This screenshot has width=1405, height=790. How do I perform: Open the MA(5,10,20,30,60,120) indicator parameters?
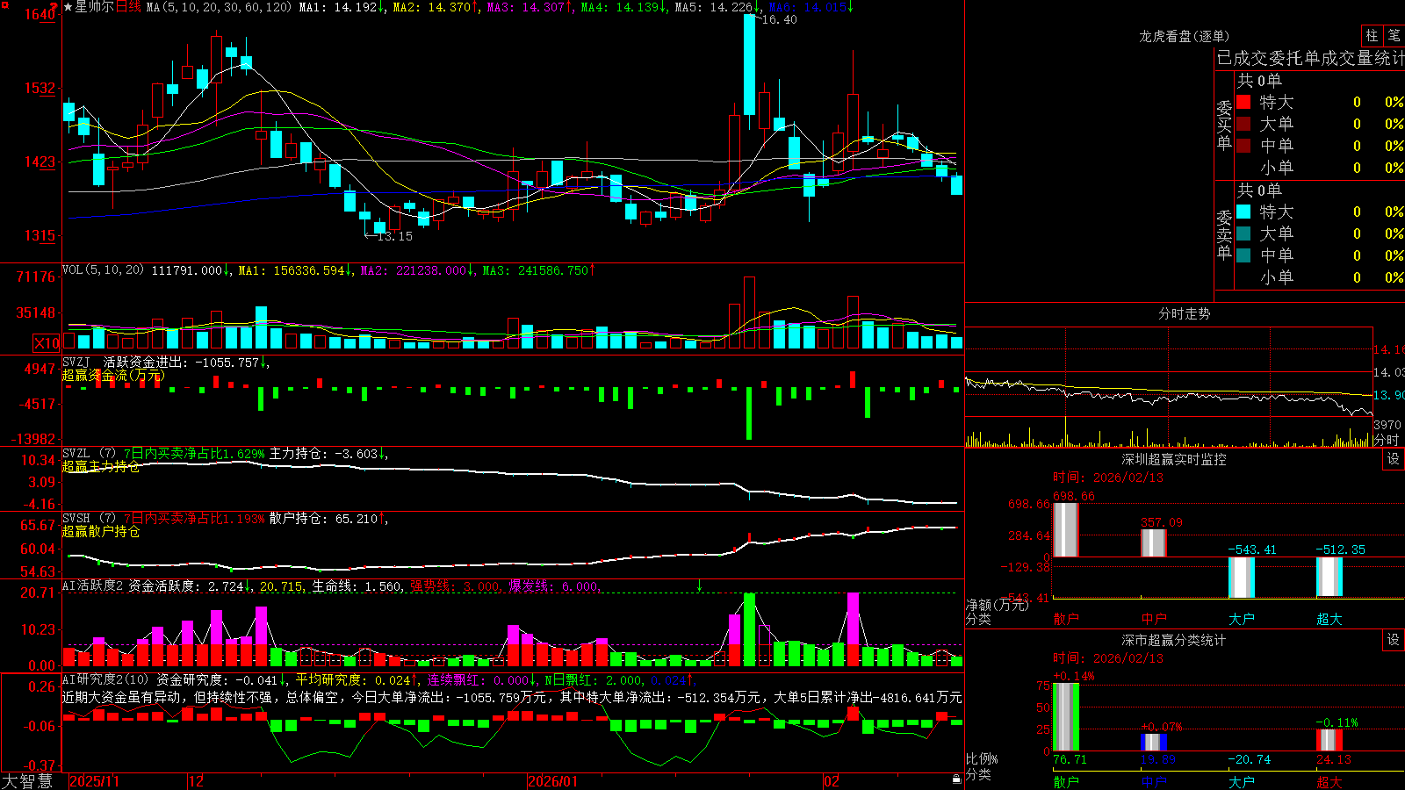[x=219, y=7]
